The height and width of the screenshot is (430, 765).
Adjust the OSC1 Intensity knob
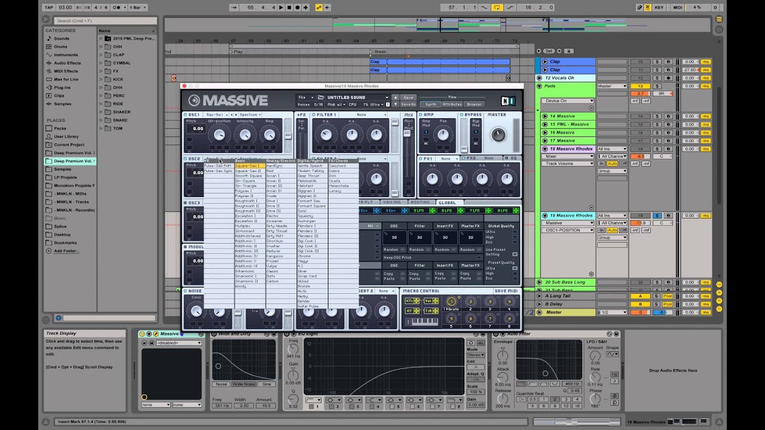(x=245, y=135)
